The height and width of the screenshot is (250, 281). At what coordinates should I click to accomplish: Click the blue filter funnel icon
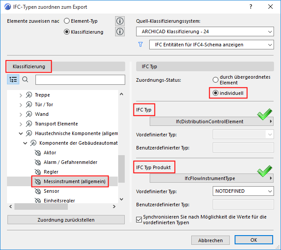point(140,45)
